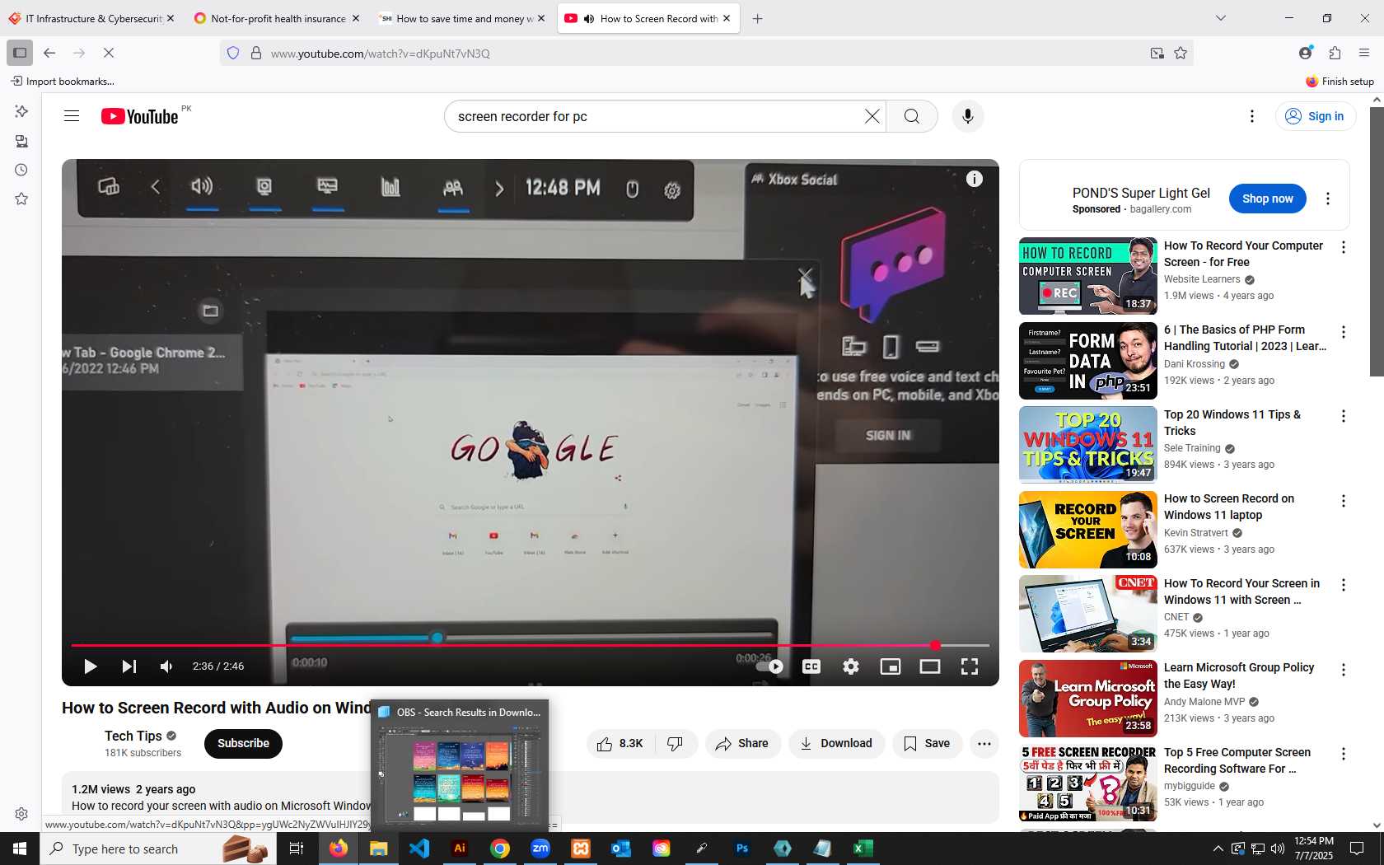Switch to the miniplayer
The height and width of the screenshot is (865, 1384).
coord(891,666)
